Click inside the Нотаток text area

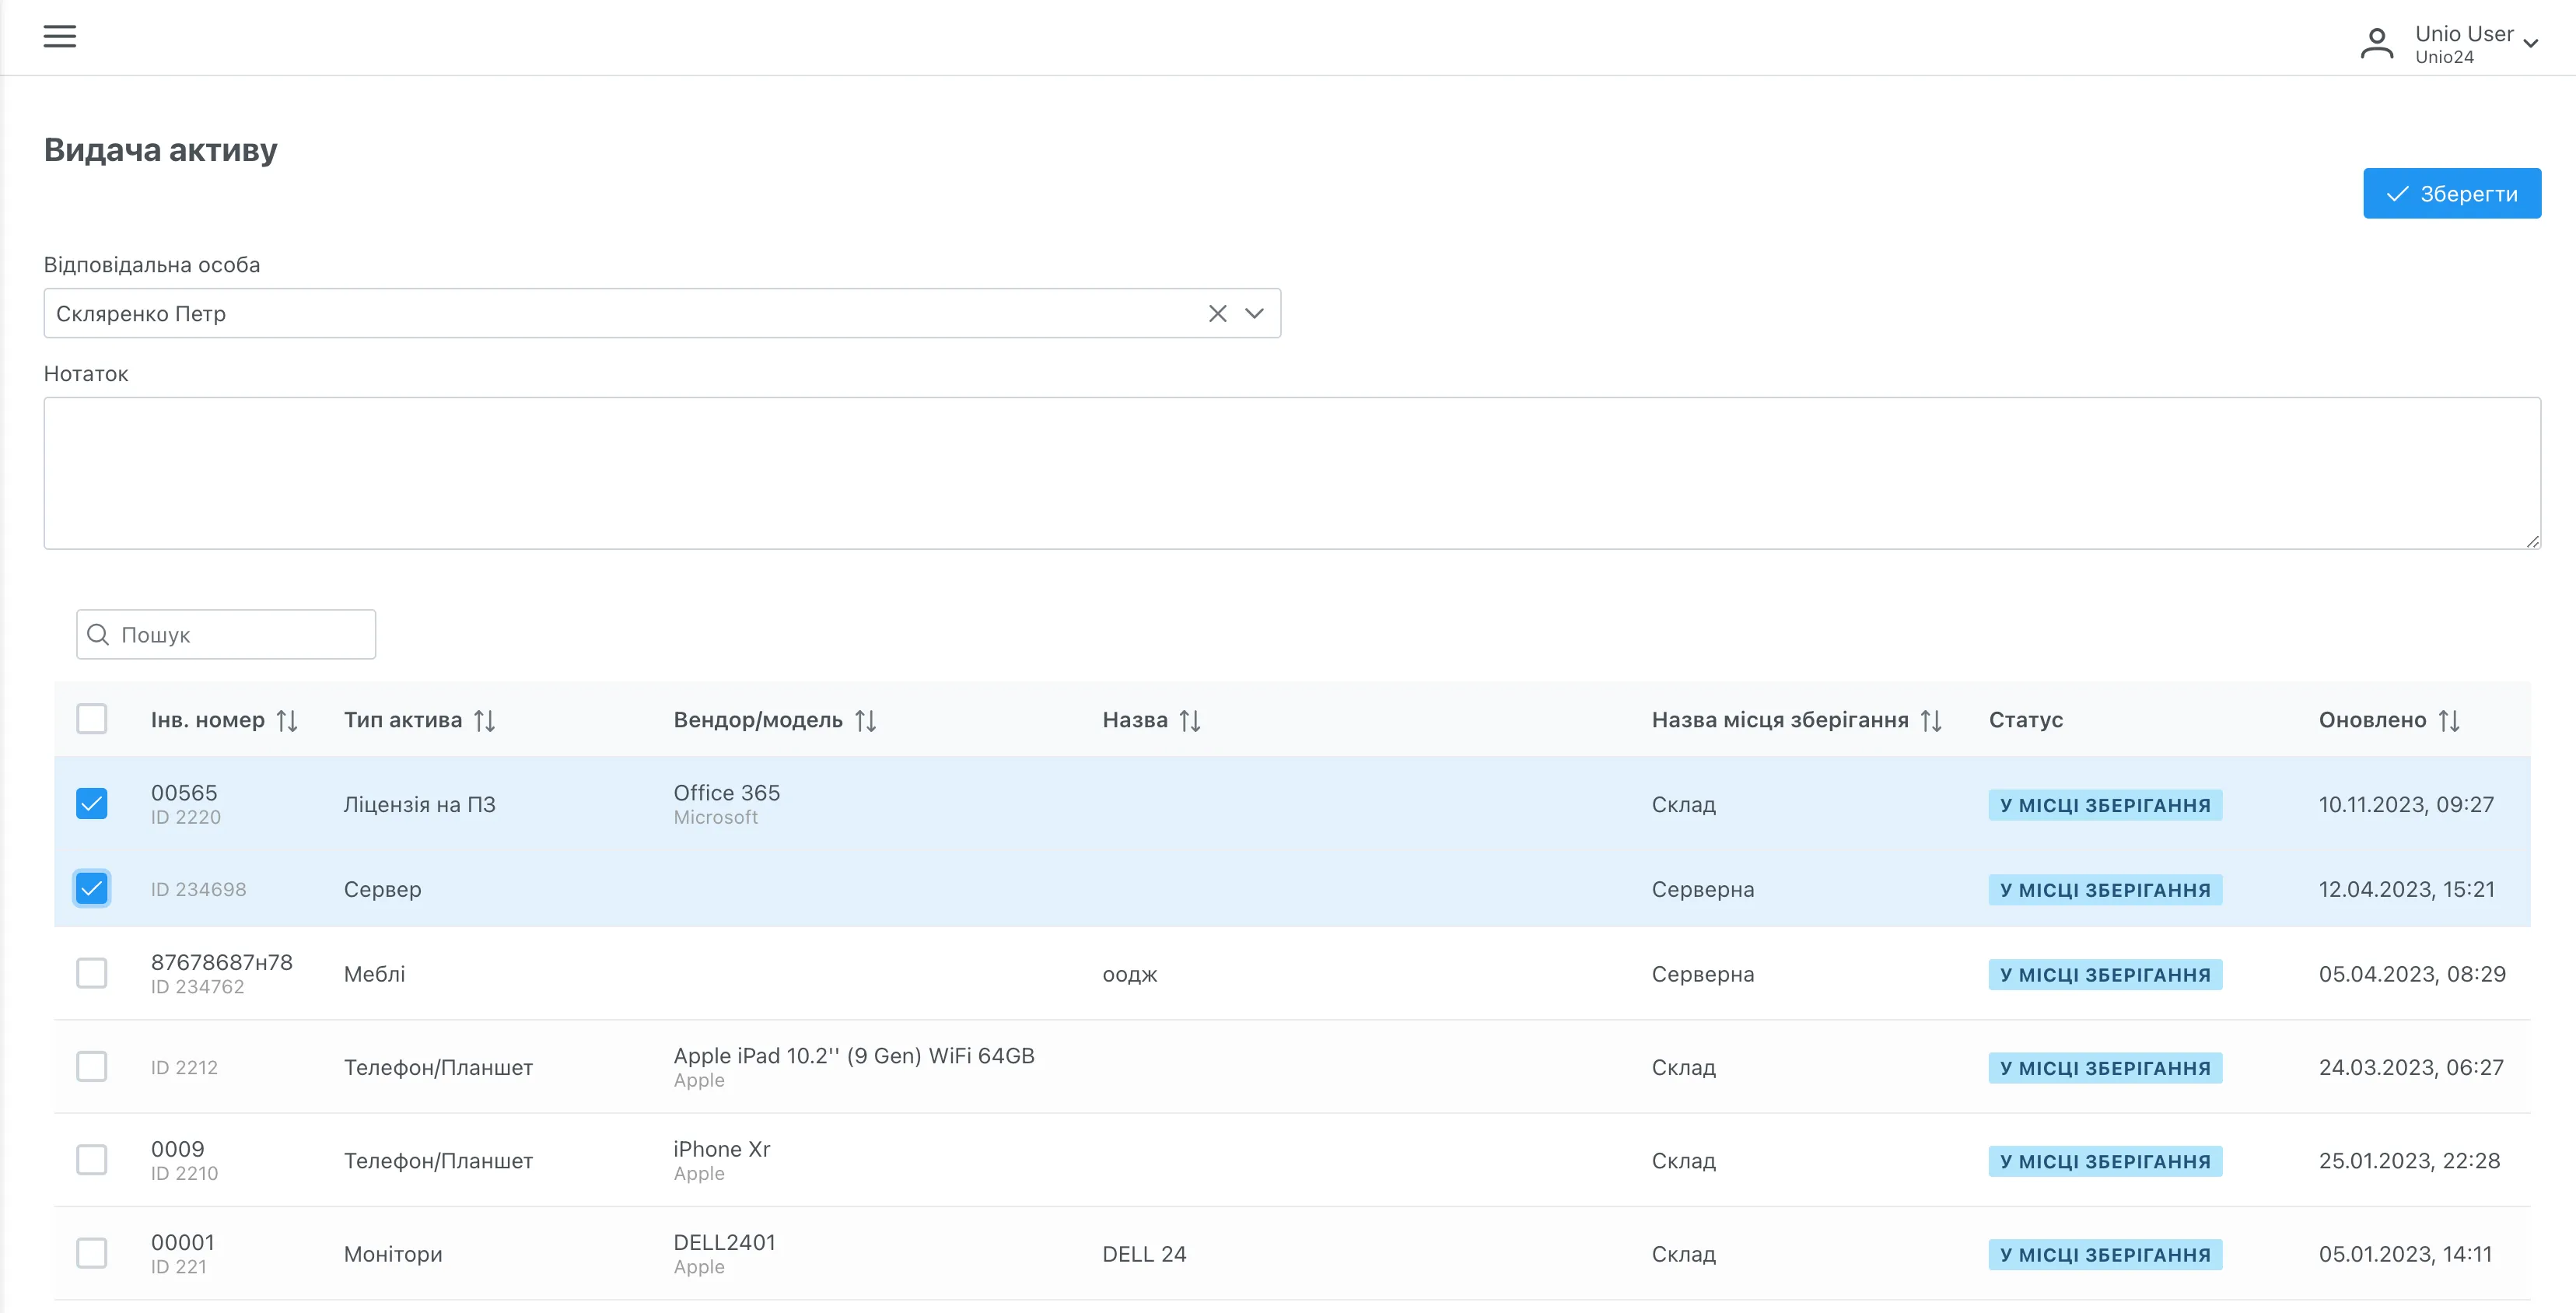(x=1290, y=473)
